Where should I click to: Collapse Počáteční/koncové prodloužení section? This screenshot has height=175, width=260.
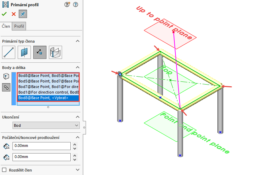[78, 137]
